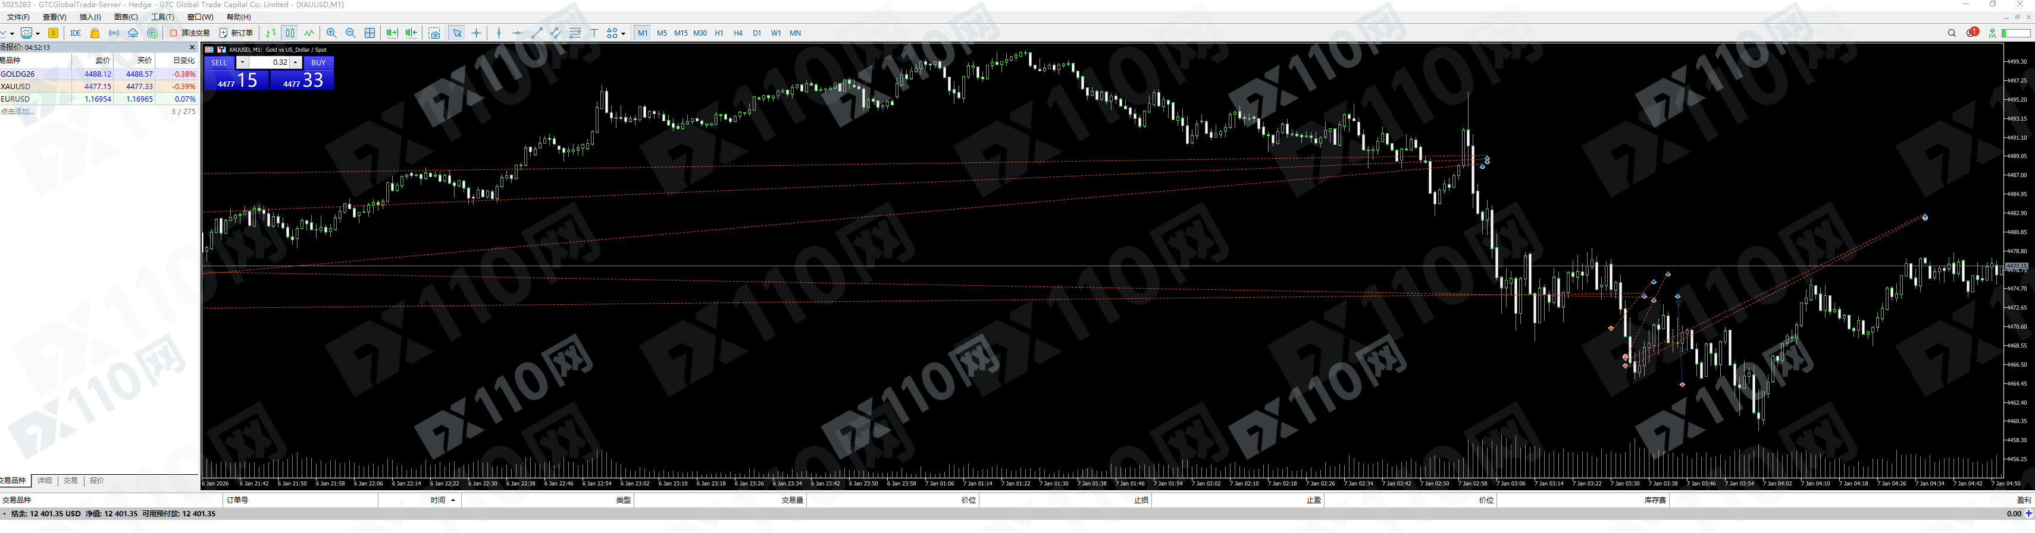The width and height of the screenshot is (2035, 533).
Task: Toggle line chart display mode
Action: (309, 33)
